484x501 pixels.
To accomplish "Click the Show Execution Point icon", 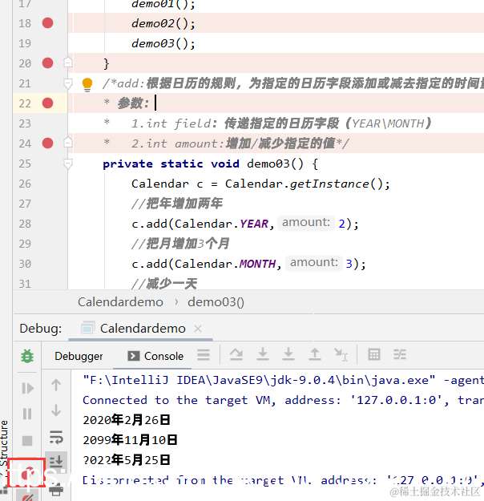I will (x=204, y=354).
